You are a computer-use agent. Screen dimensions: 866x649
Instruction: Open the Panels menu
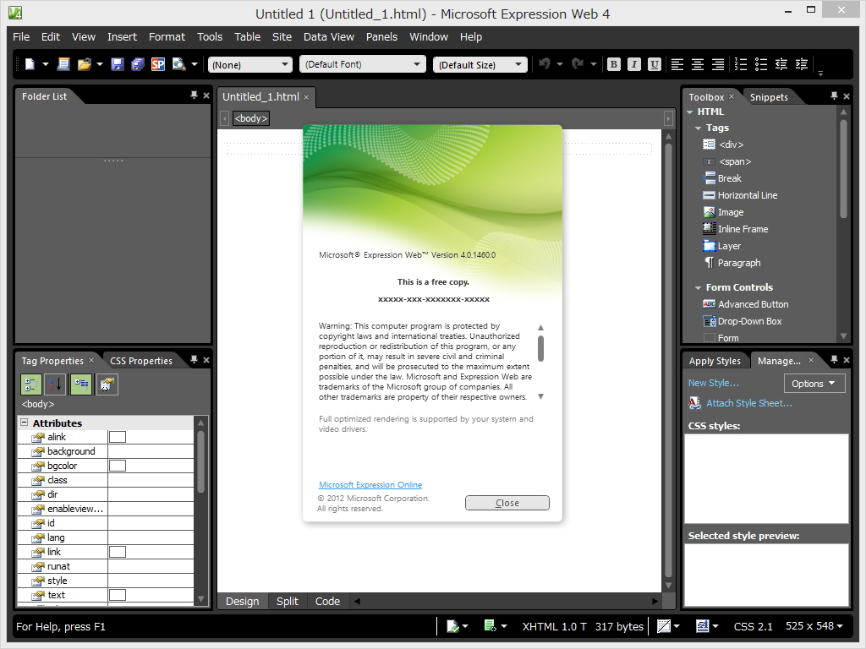click(381, 37)
